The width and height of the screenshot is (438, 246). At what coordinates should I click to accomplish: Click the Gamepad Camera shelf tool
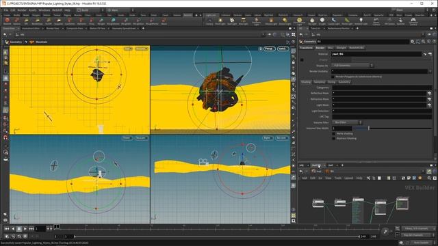tap(413, 21)
